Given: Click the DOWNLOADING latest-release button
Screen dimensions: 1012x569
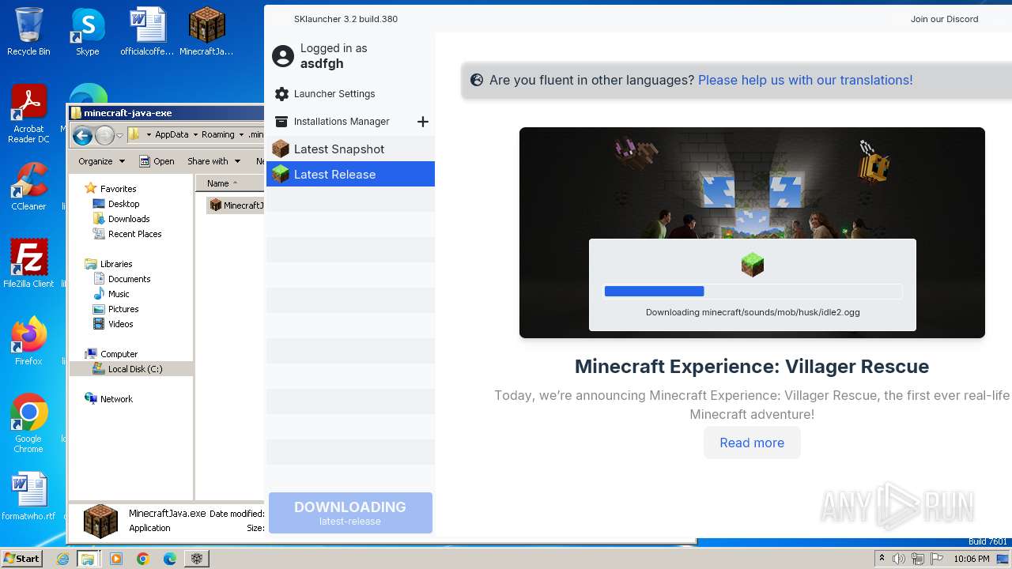Looking at the screenshot, I should [x=350, y=513].
